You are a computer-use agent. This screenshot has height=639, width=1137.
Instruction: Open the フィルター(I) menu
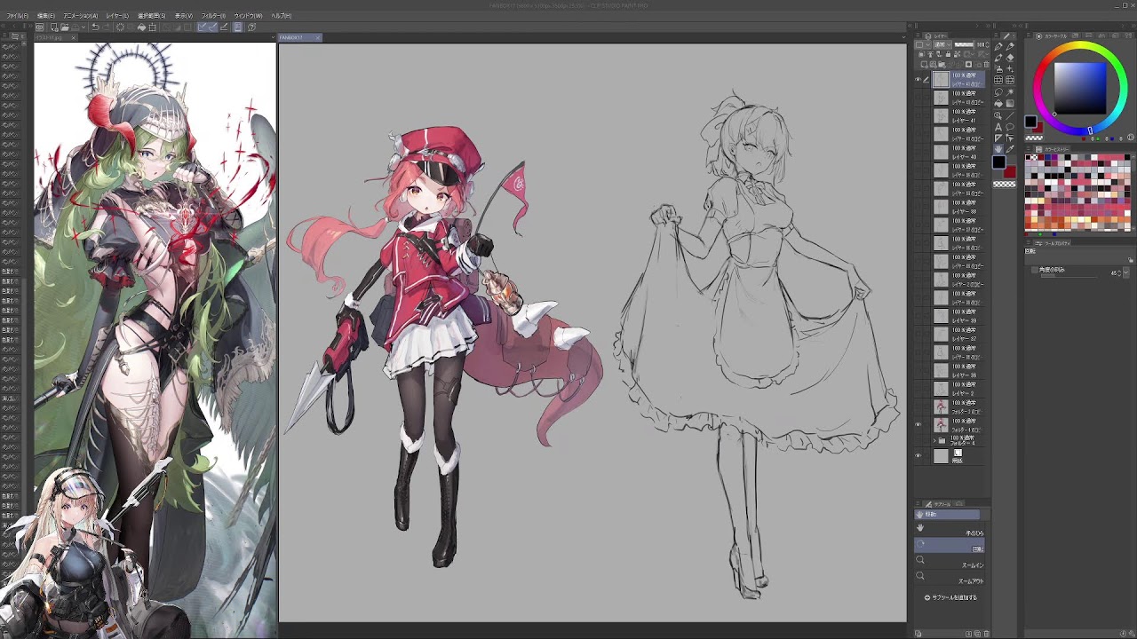[x=213, y=16]
